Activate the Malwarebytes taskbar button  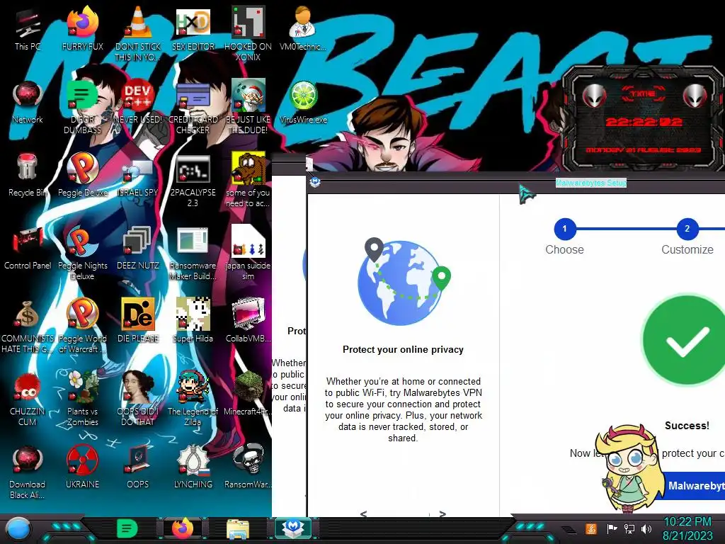pos(293,528)
